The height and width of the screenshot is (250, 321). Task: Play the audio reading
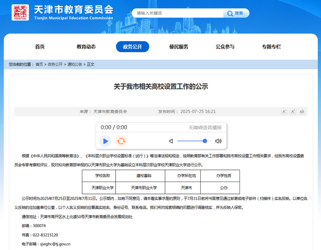(x=106, y=141)
